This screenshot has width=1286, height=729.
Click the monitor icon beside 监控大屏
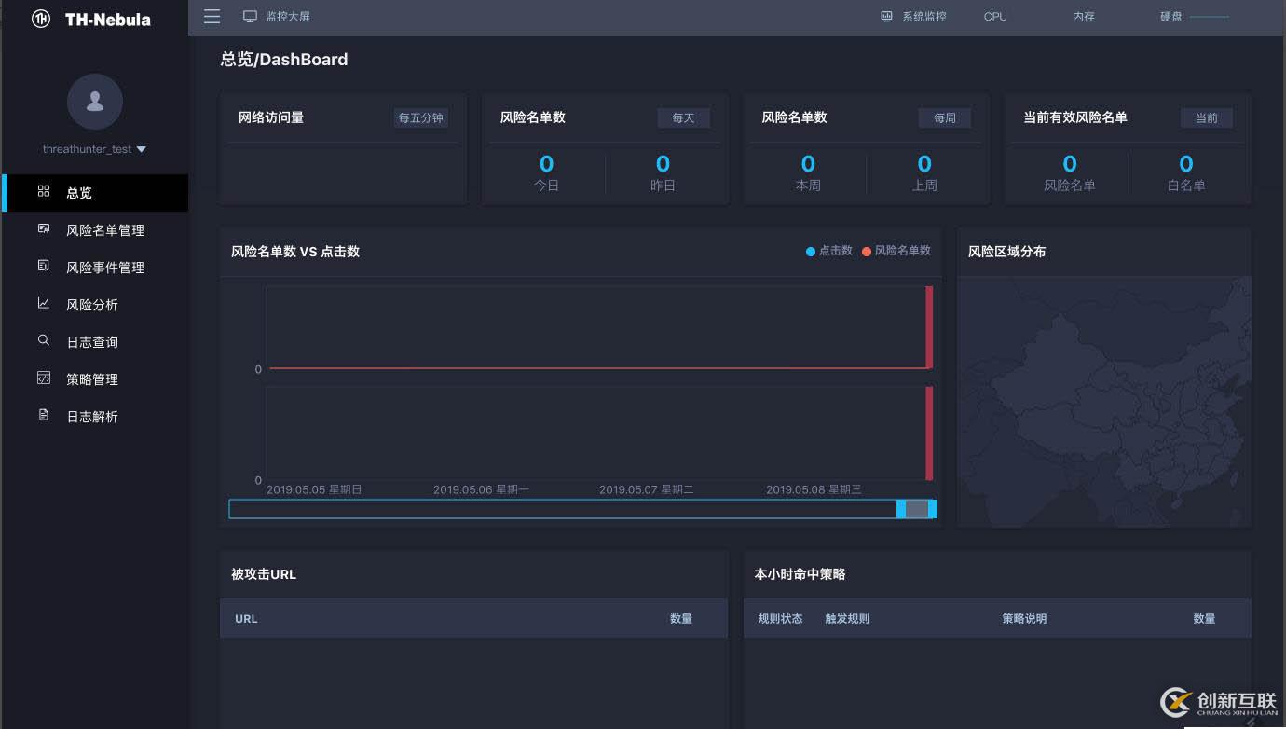(x=250, y=17)
